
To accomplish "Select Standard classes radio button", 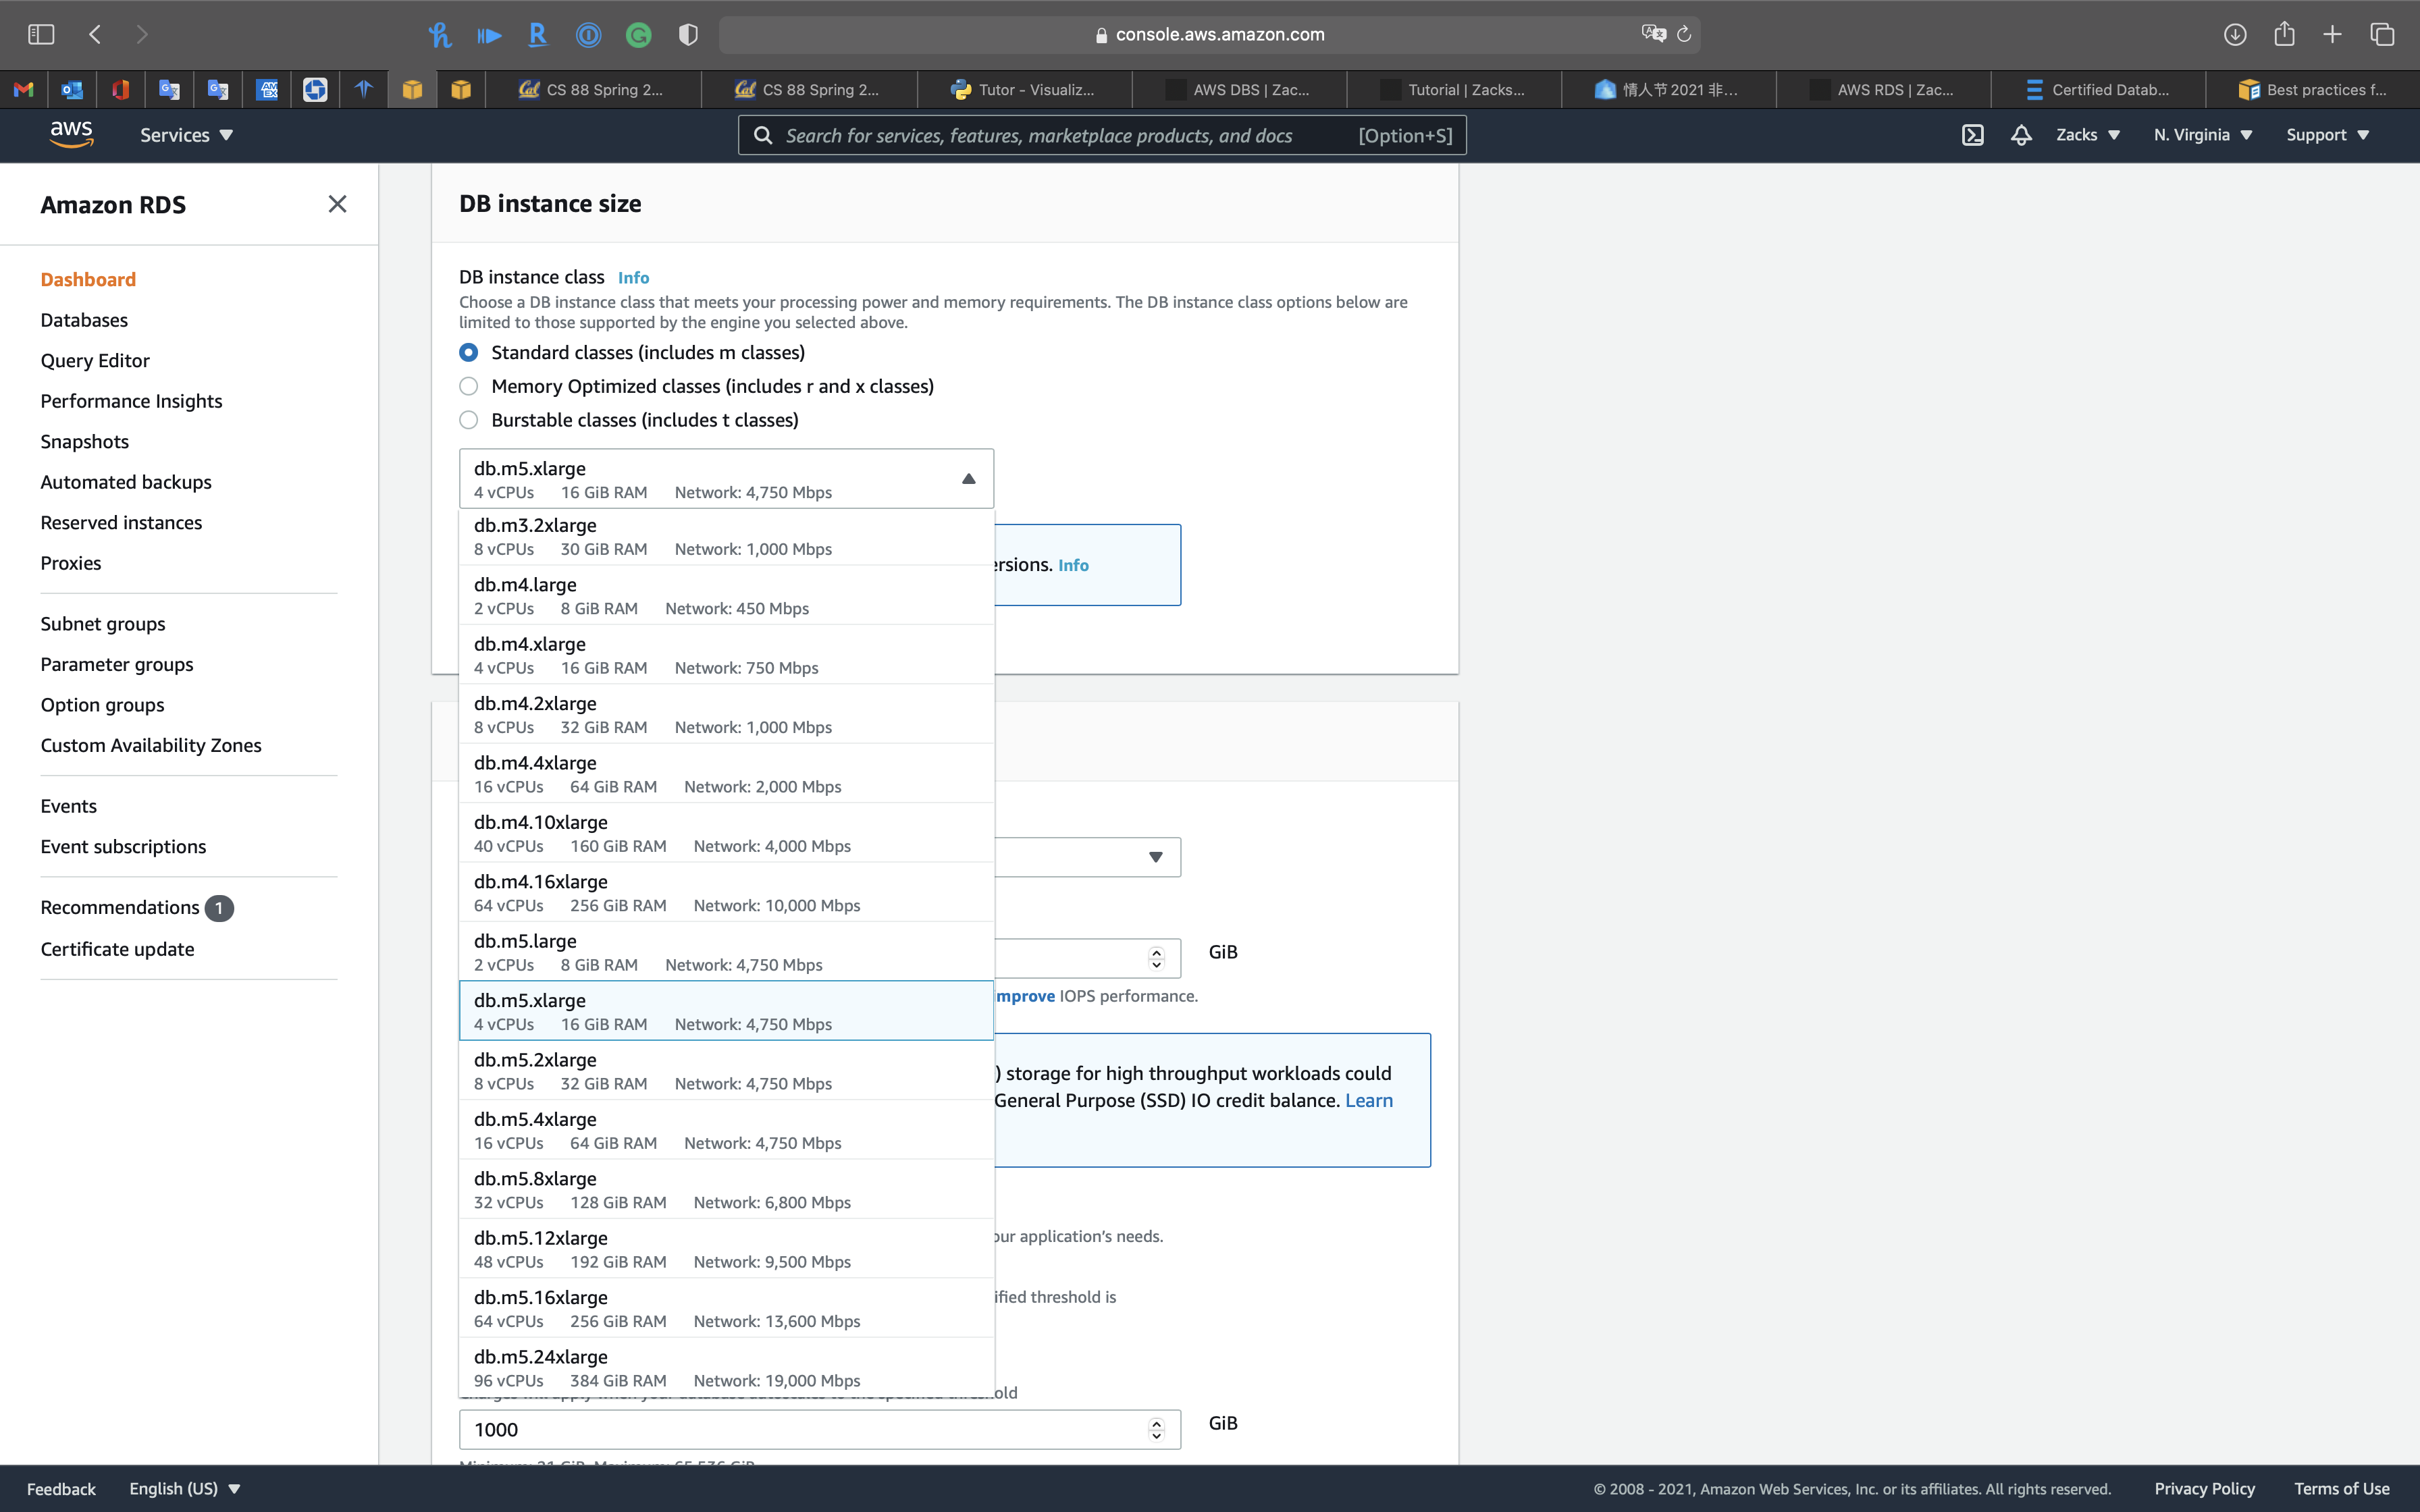I will click(468, 352).
